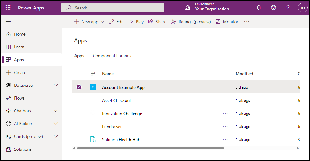The image size is (310, 161).
Task: Click the help question mark icon
Action: [x=288, y=8]
